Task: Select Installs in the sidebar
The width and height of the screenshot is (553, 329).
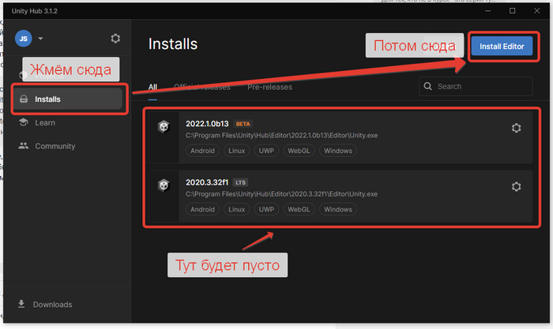Action: (x=68, y=99)
